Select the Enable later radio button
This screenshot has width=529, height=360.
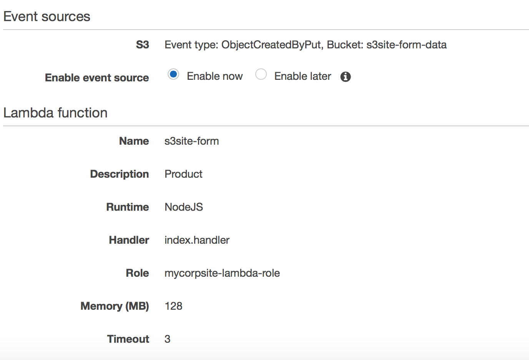click(261, 74)
